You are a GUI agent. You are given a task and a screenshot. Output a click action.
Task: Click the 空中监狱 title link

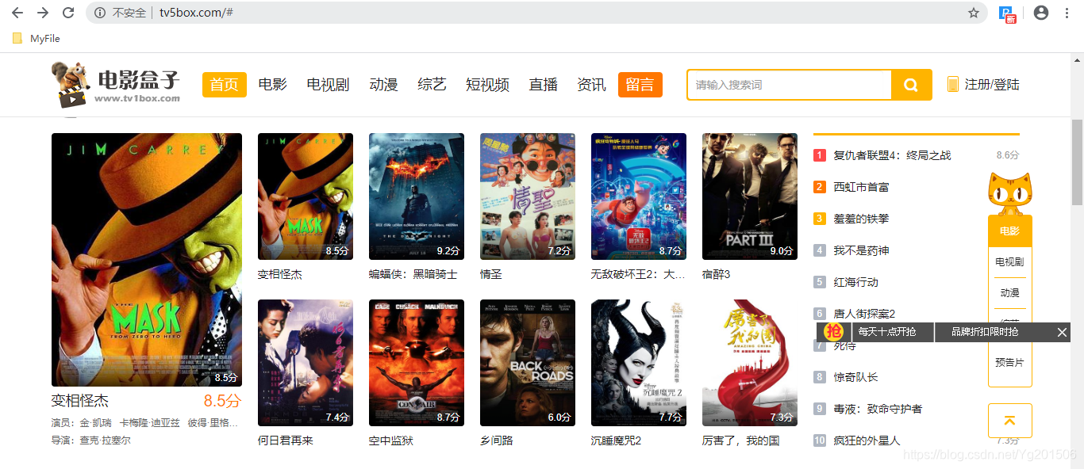click(391, 440)
